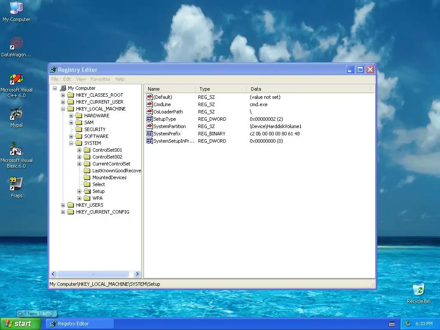440x330 pixels.
Task: Click the 6:33 PM clock
Action: pyautogui.click(x=424, y=324)
